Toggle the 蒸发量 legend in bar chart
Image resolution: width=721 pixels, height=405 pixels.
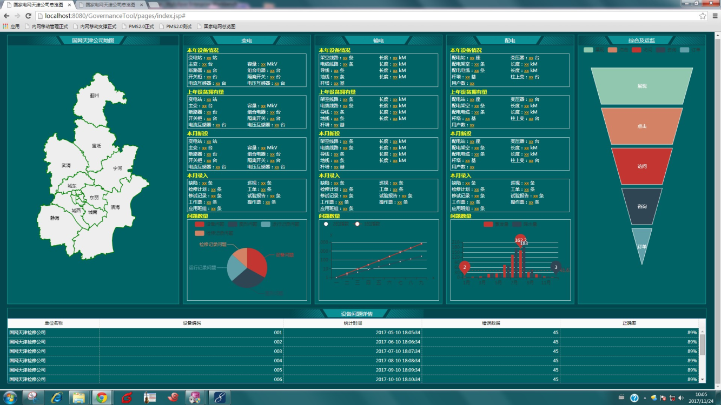[488, 224]
